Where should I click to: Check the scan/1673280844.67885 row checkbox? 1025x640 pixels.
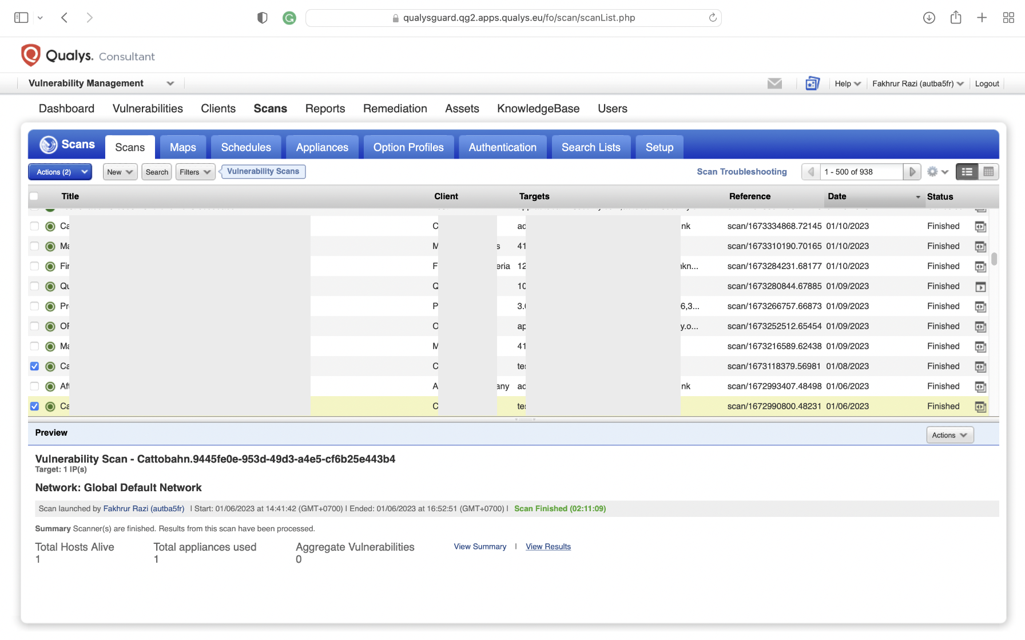point(34,286)
